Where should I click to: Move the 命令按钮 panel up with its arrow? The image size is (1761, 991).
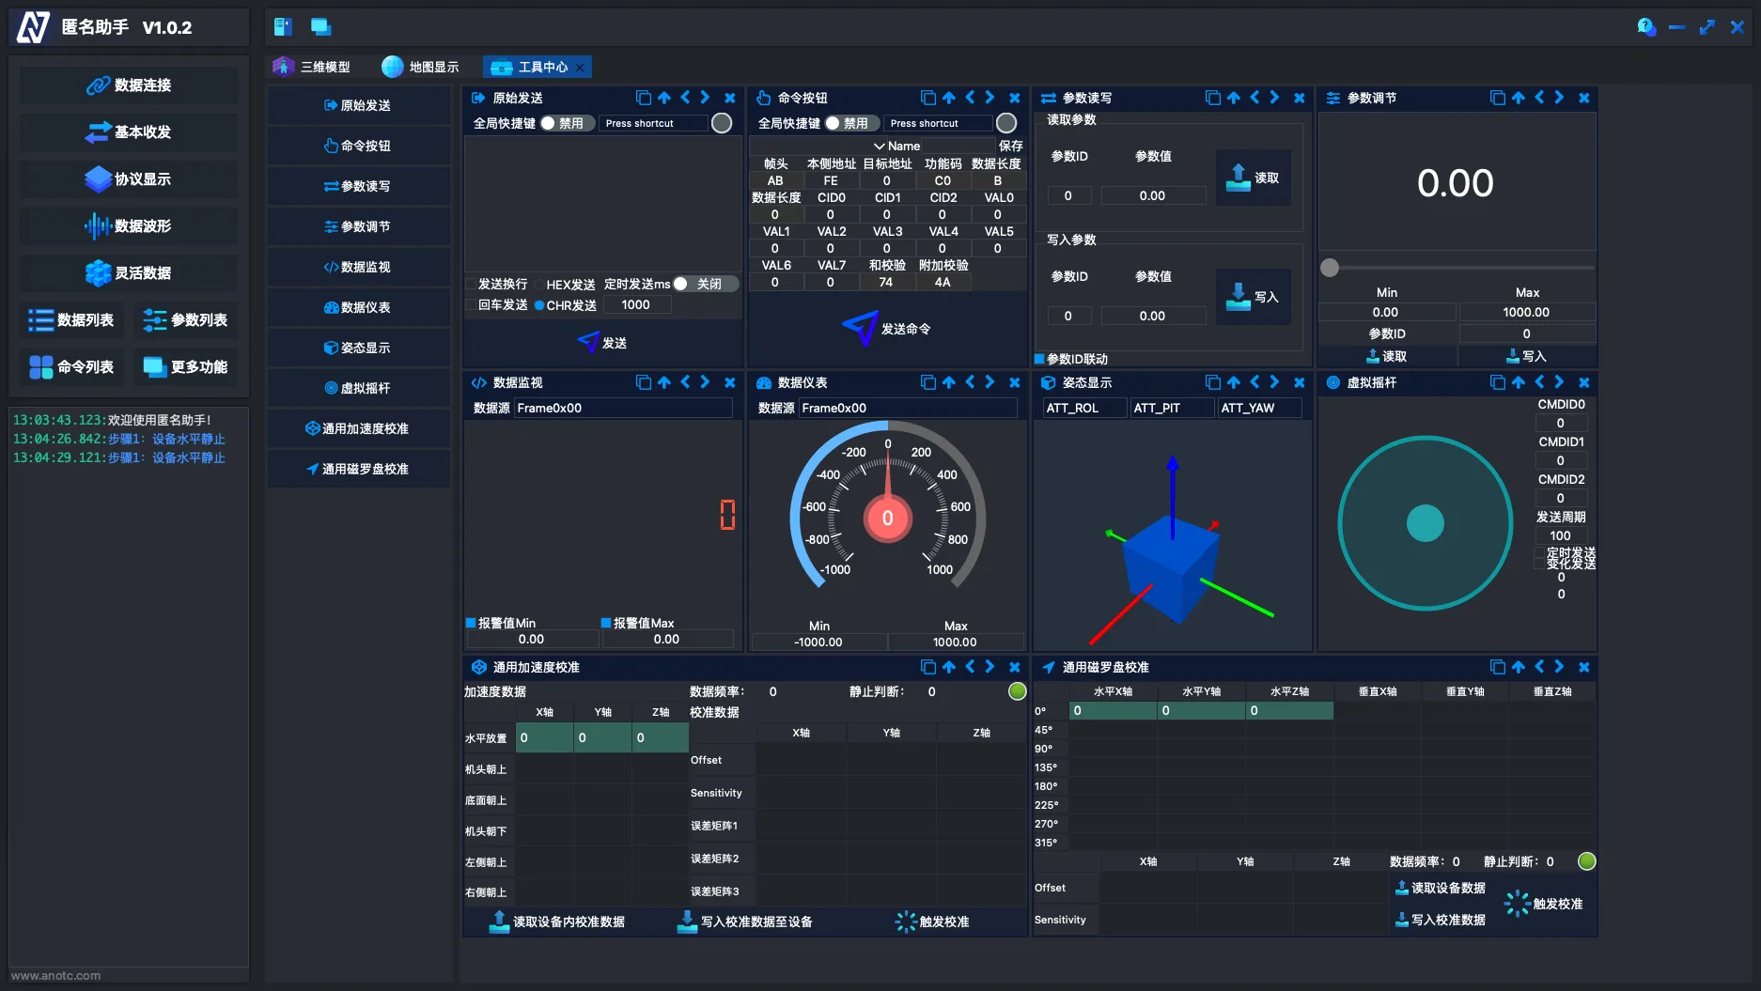[949, 98]
